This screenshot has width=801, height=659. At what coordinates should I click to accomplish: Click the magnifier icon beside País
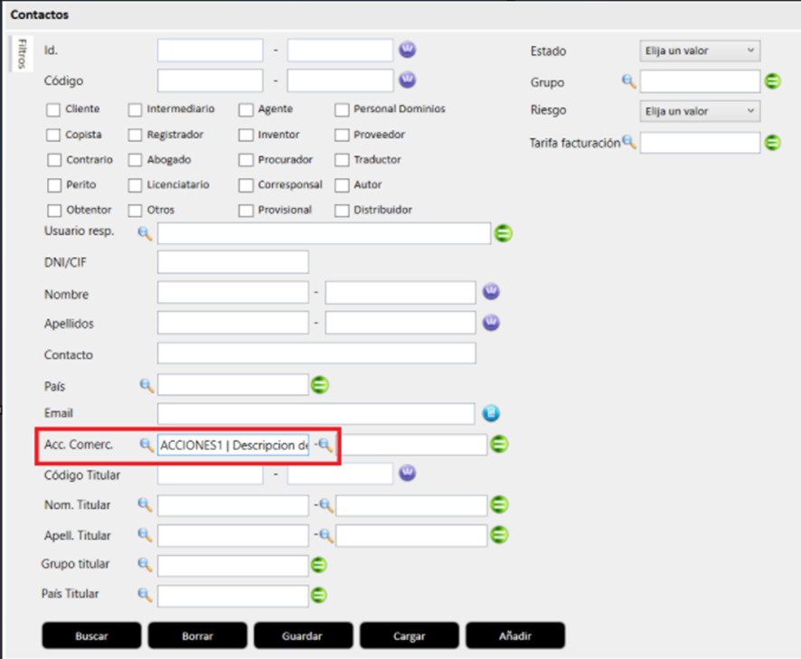(146, 385)
